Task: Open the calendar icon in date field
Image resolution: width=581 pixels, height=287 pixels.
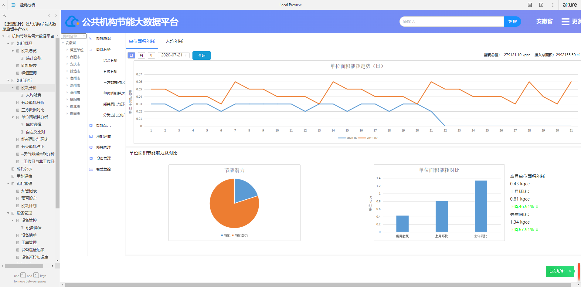Action: click(185, 55)
